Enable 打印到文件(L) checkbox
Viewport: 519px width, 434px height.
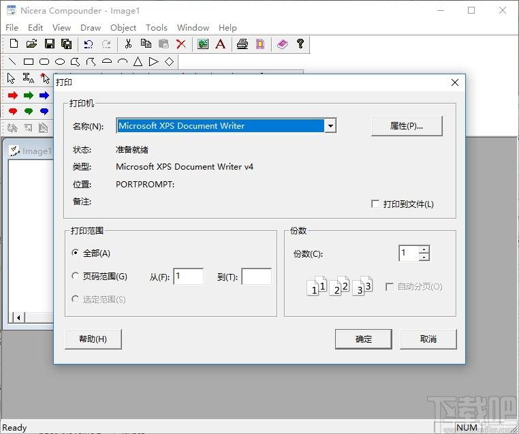pyautogui.click(x=375, y=204)
